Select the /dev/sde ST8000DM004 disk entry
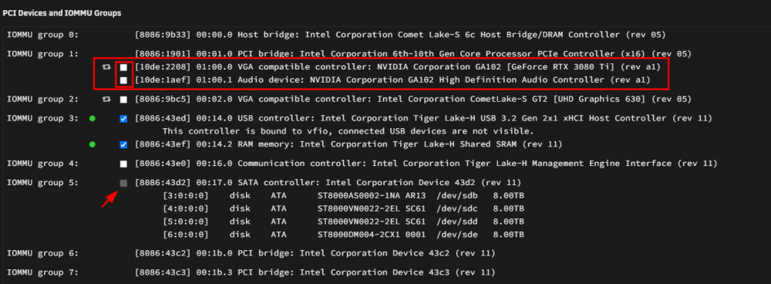The image size is (771, 284). coord(343,235)
